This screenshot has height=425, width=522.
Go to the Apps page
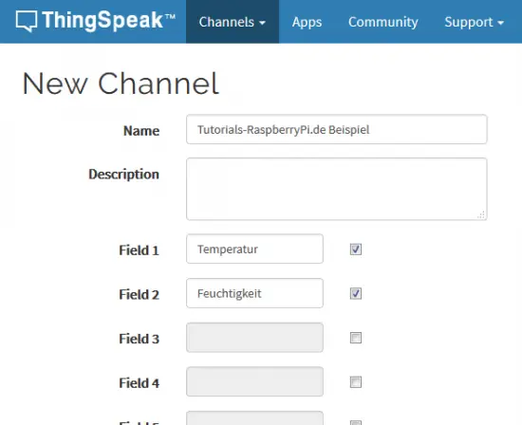coord(307,22)
